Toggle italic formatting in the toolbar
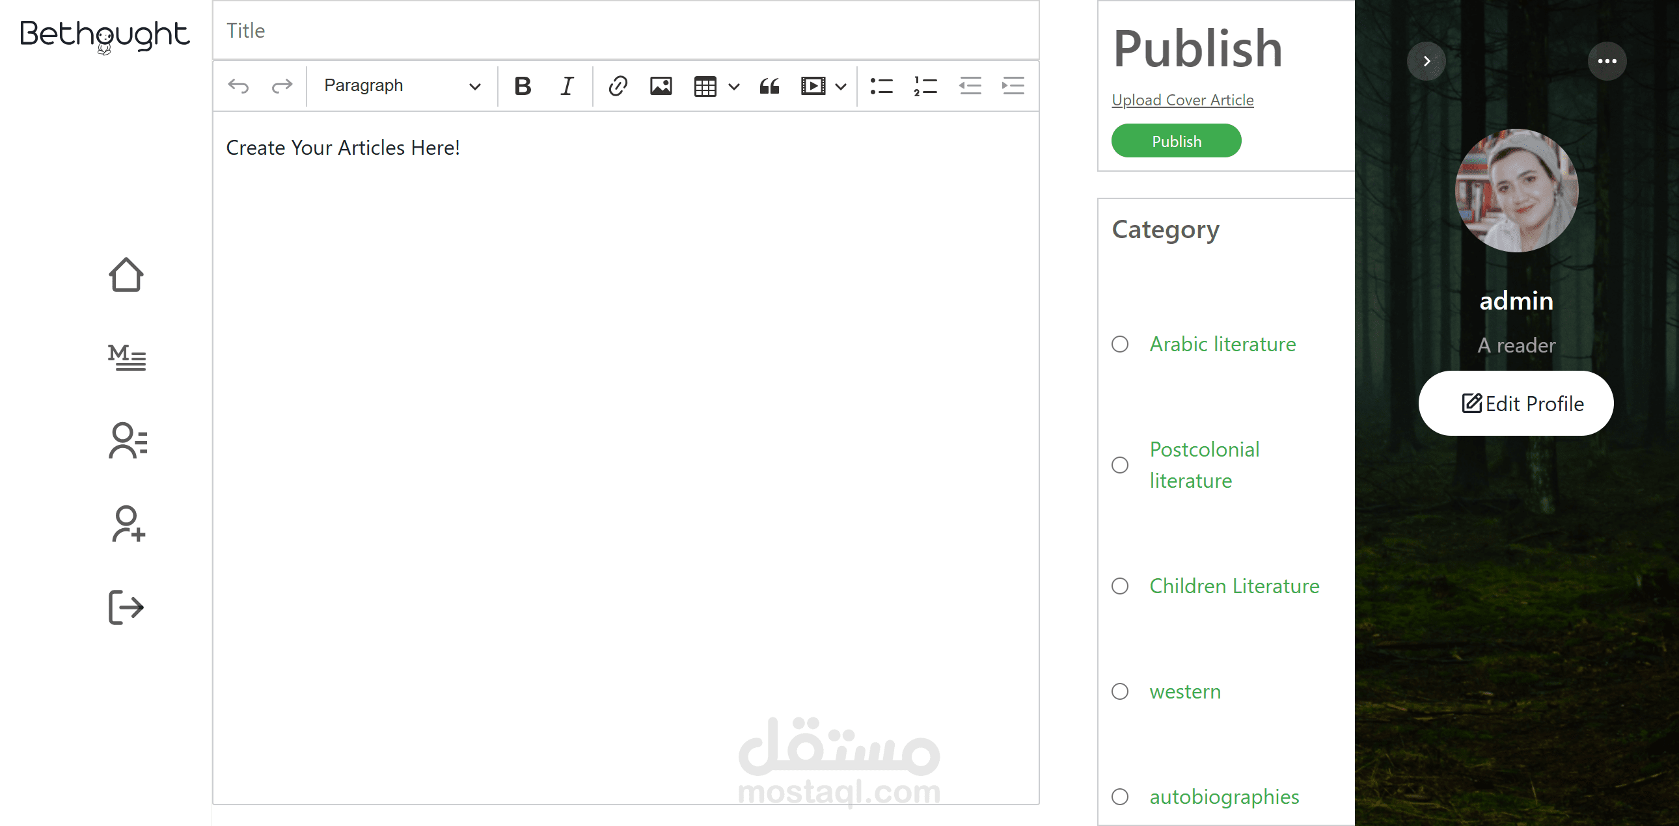The image size is (1679, 826). click(x=567, y=86)
